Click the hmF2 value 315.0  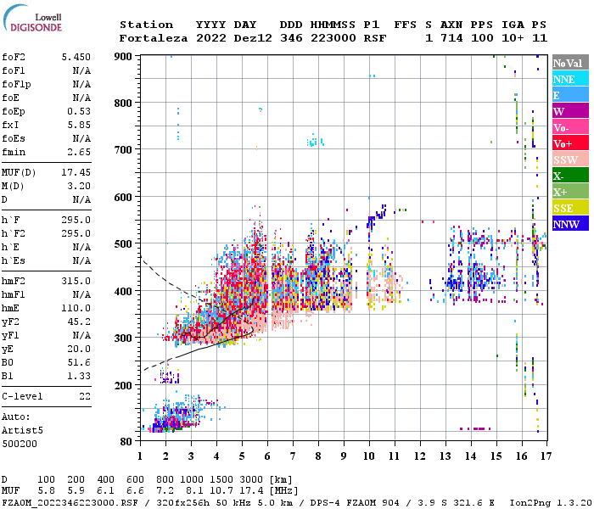tap(76, 281)
